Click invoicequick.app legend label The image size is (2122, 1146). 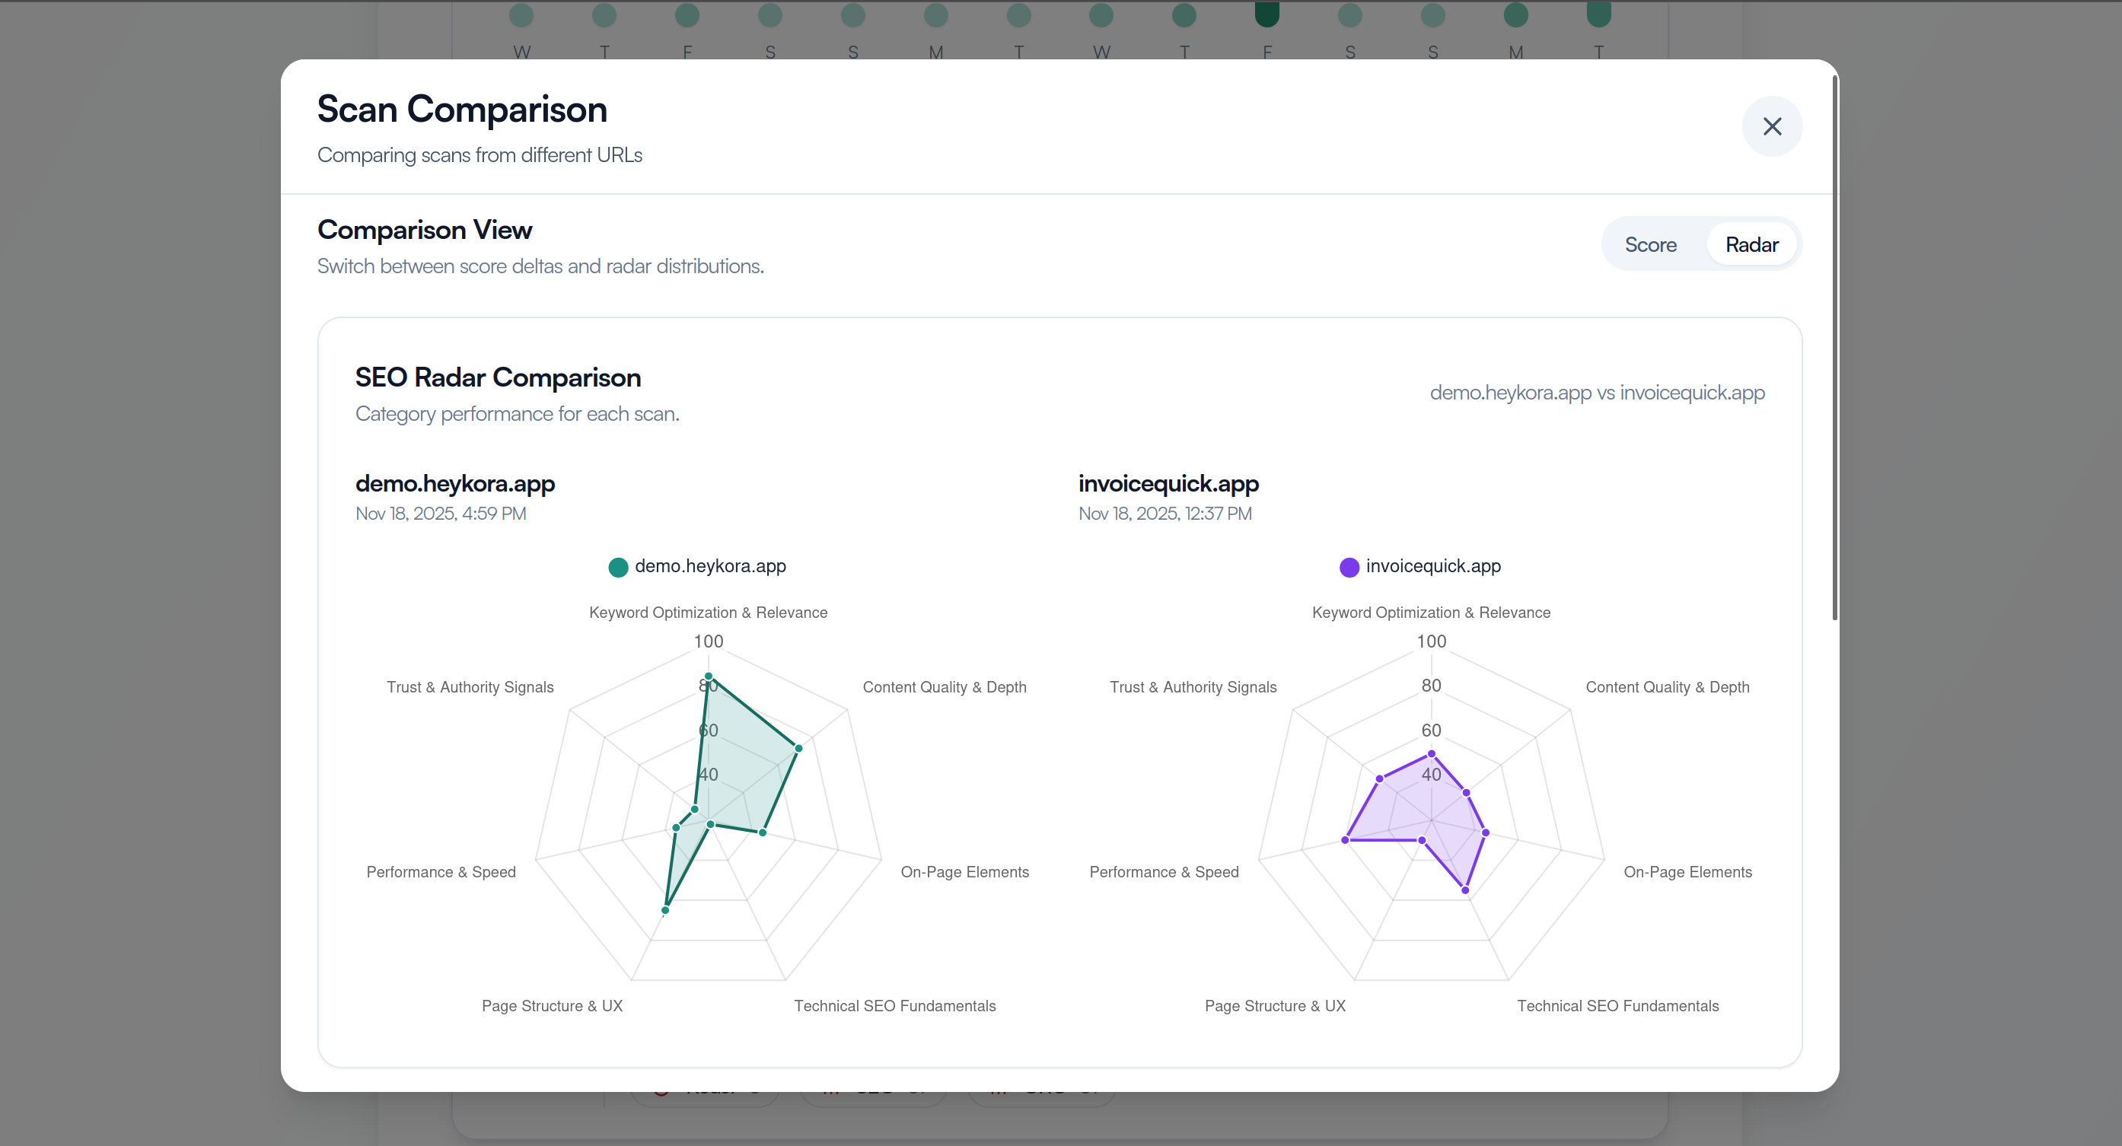coord(1432,566)
